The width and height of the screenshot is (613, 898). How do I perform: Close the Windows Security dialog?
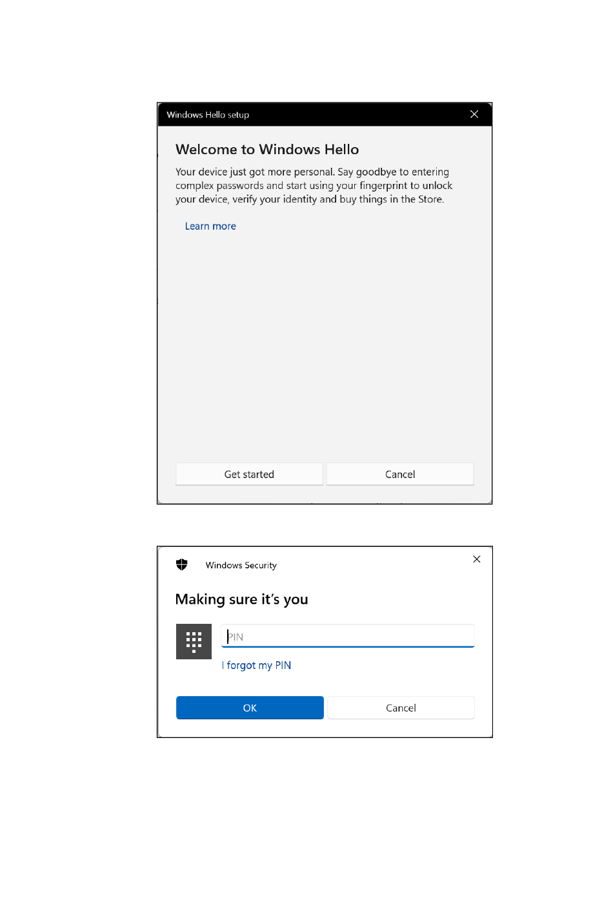[x=477, y=559]
